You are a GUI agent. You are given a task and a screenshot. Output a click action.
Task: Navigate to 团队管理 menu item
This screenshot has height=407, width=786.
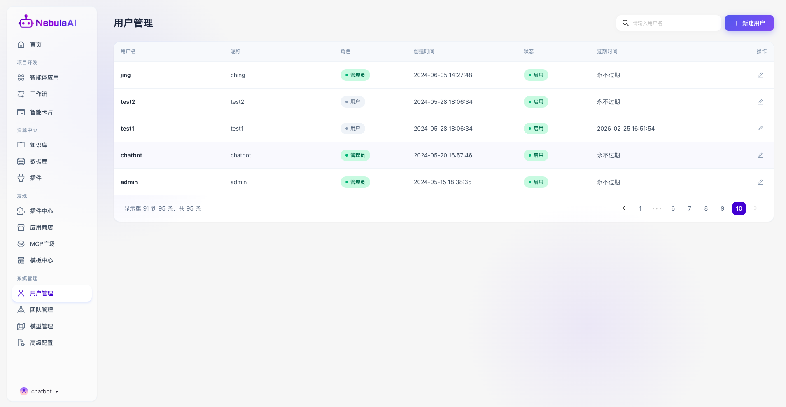click(x=41, y=310)
